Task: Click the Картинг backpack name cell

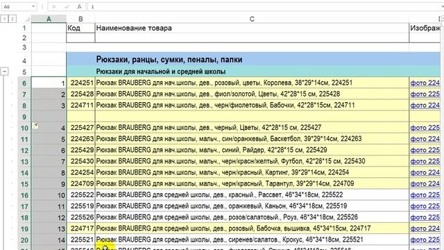Action: 252,172
